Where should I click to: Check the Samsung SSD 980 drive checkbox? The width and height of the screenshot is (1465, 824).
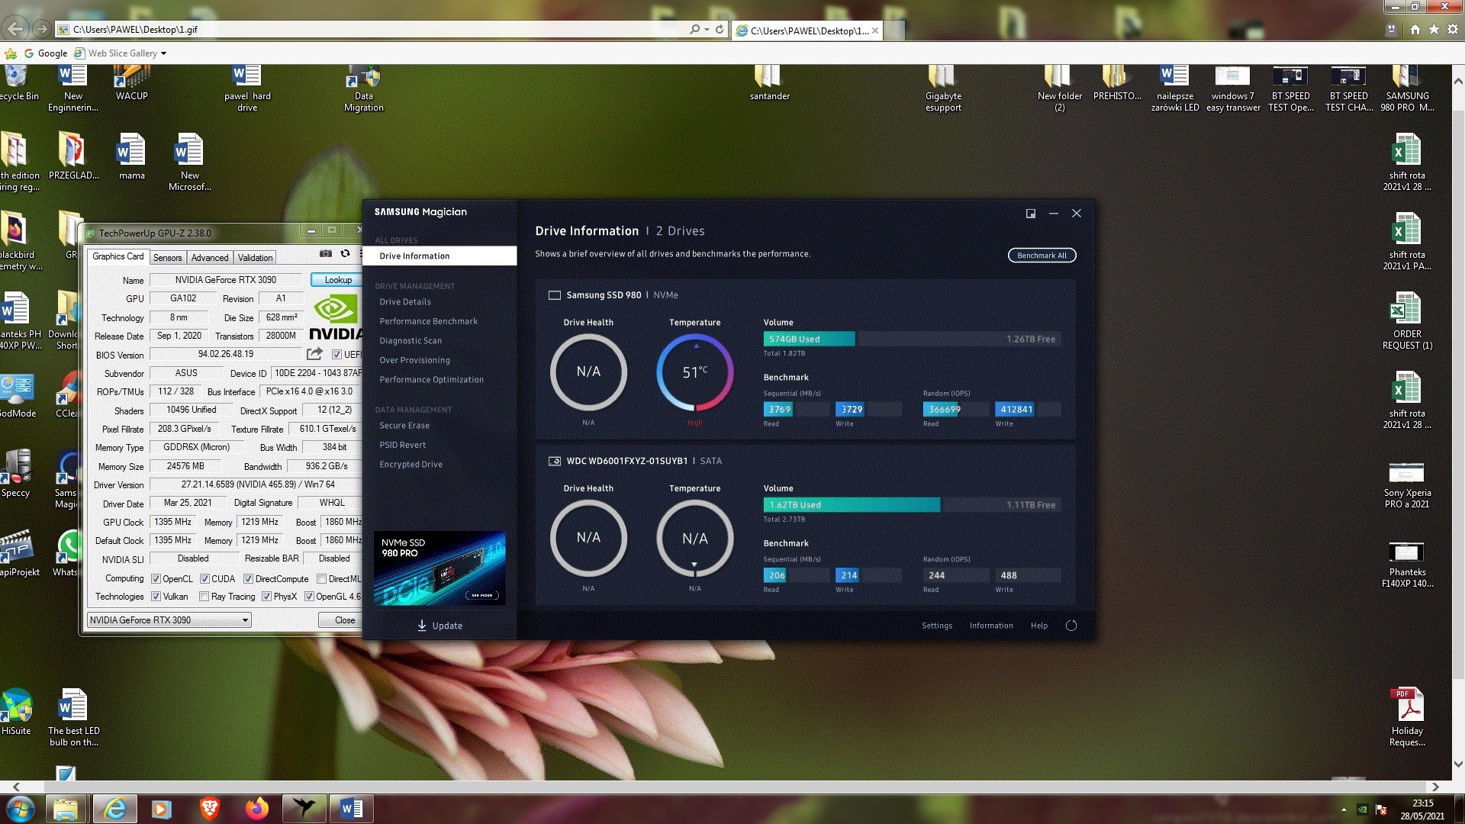pos(555,295)
